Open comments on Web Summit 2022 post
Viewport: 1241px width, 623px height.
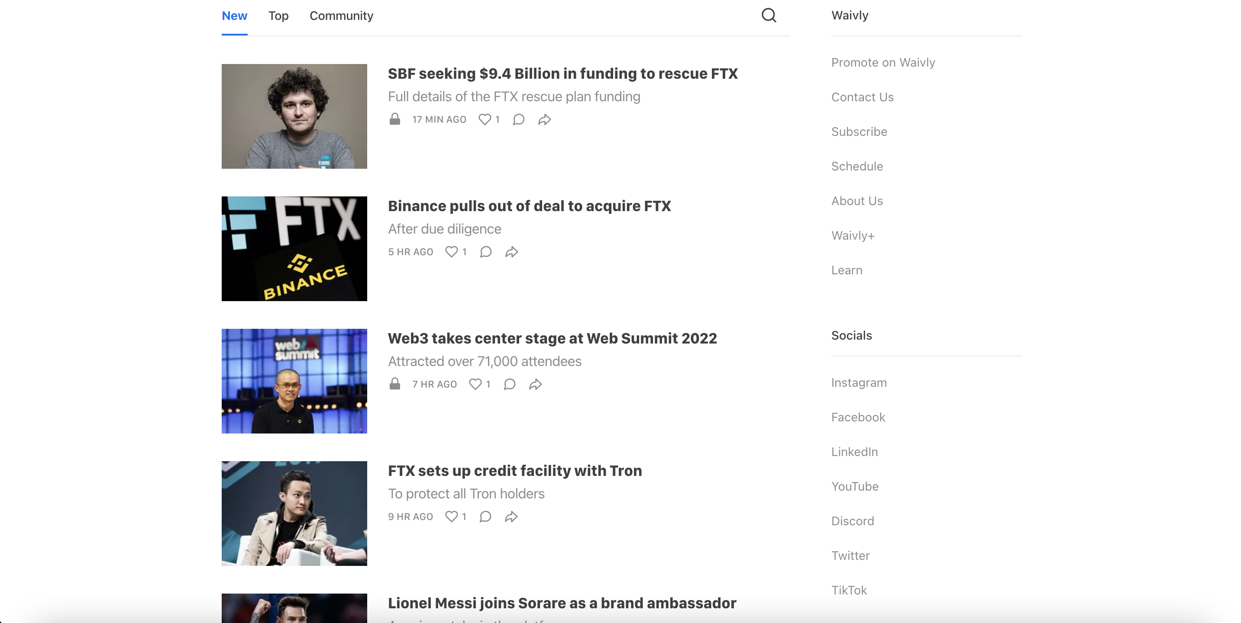[x=509, y=384]
